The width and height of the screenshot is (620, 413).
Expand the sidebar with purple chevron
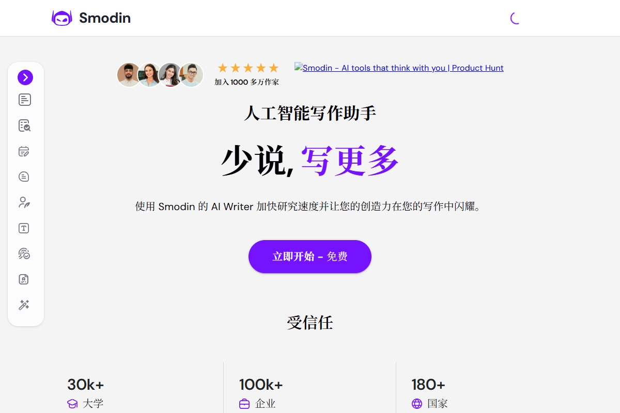pyautogui.click(x=25, y=77)
